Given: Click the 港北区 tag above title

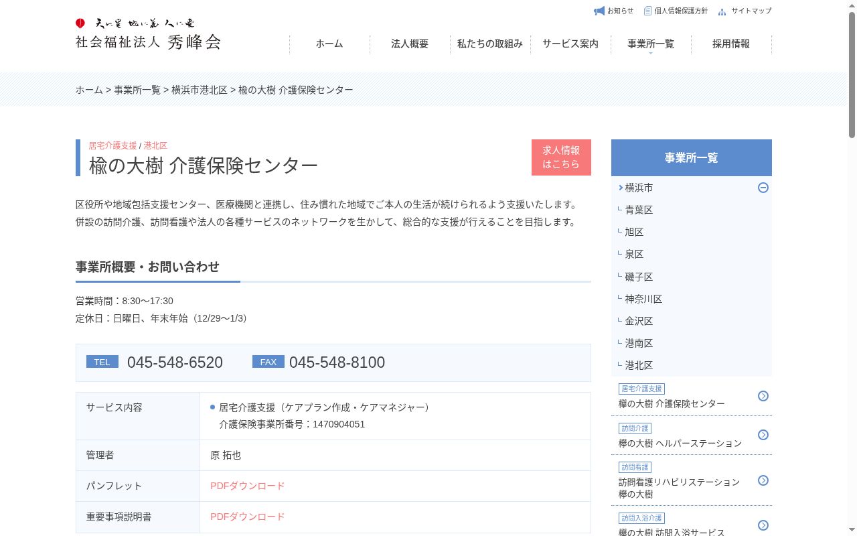Looking at the screenshot, I should 155,145.
